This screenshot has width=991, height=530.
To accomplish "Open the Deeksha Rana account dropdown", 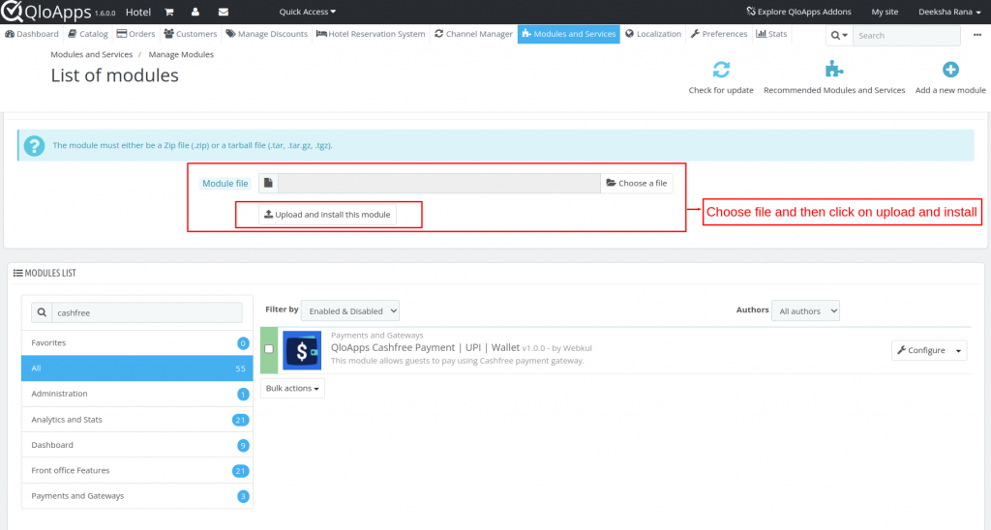I will [x=949, y=12].
